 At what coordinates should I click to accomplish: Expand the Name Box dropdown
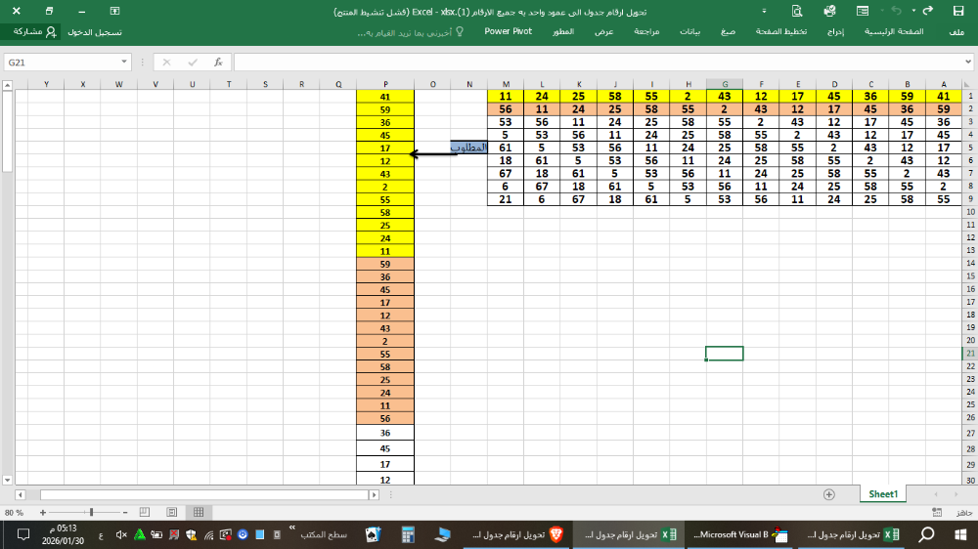pyautogui.click(x=124, y=62)
